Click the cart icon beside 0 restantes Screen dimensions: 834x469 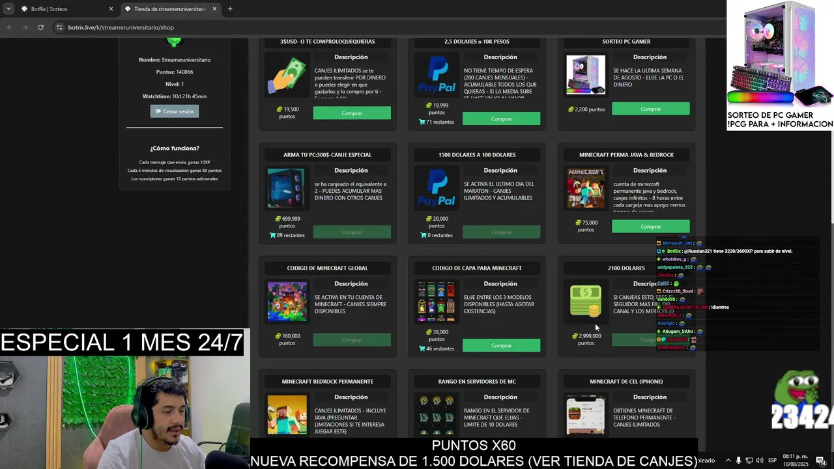coord(423,235)
